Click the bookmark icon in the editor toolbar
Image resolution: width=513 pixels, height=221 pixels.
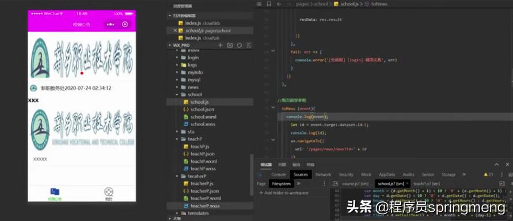point(269,4)
